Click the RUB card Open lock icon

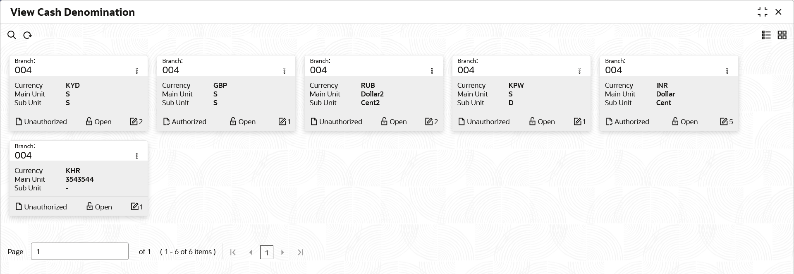[x=384, y=121]
